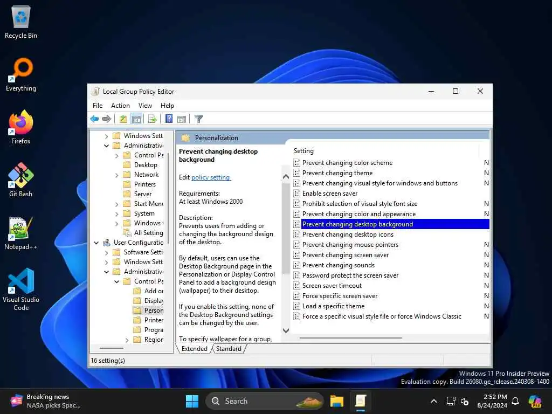This screenshot has height=414, width=552.
Task: Expand the Network tree node
Action: coord(116,175)
